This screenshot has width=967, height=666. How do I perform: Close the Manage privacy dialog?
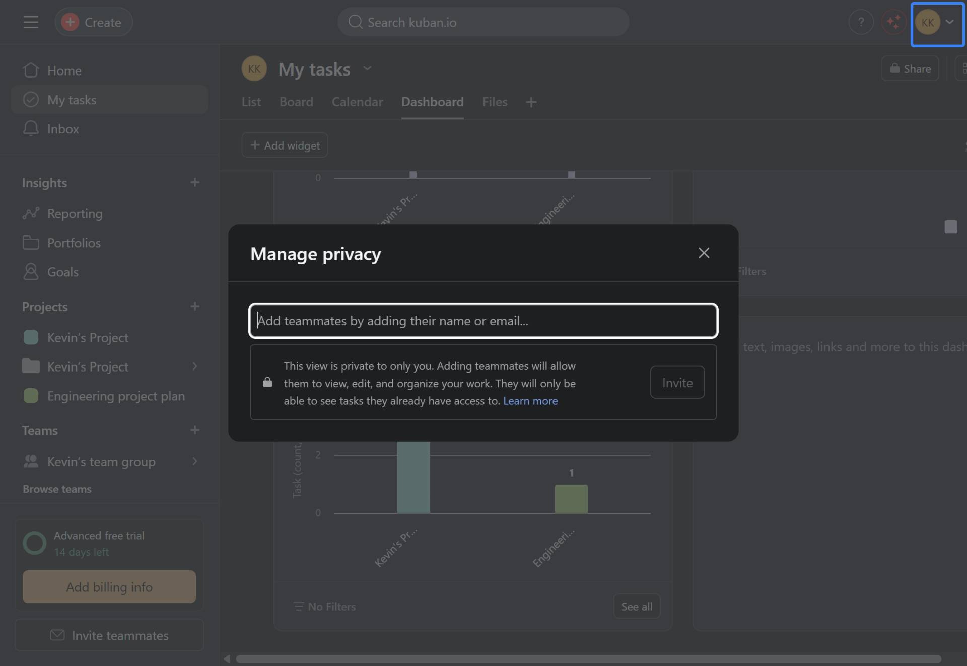tap(704, 253)
